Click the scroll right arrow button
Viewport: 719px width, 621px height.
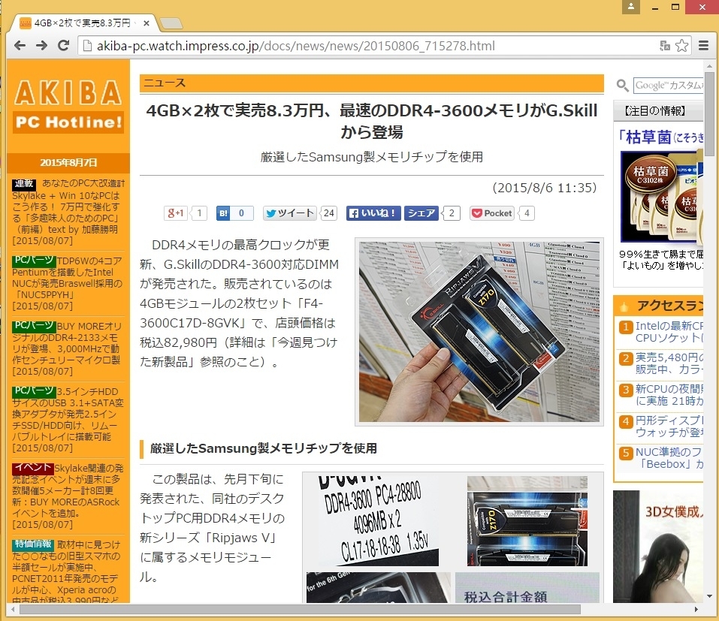(696, 610)
